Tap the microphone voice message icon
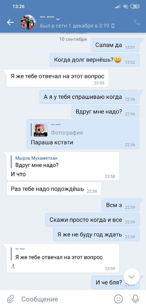Screen dimensions: 146x308 point(135,299)
